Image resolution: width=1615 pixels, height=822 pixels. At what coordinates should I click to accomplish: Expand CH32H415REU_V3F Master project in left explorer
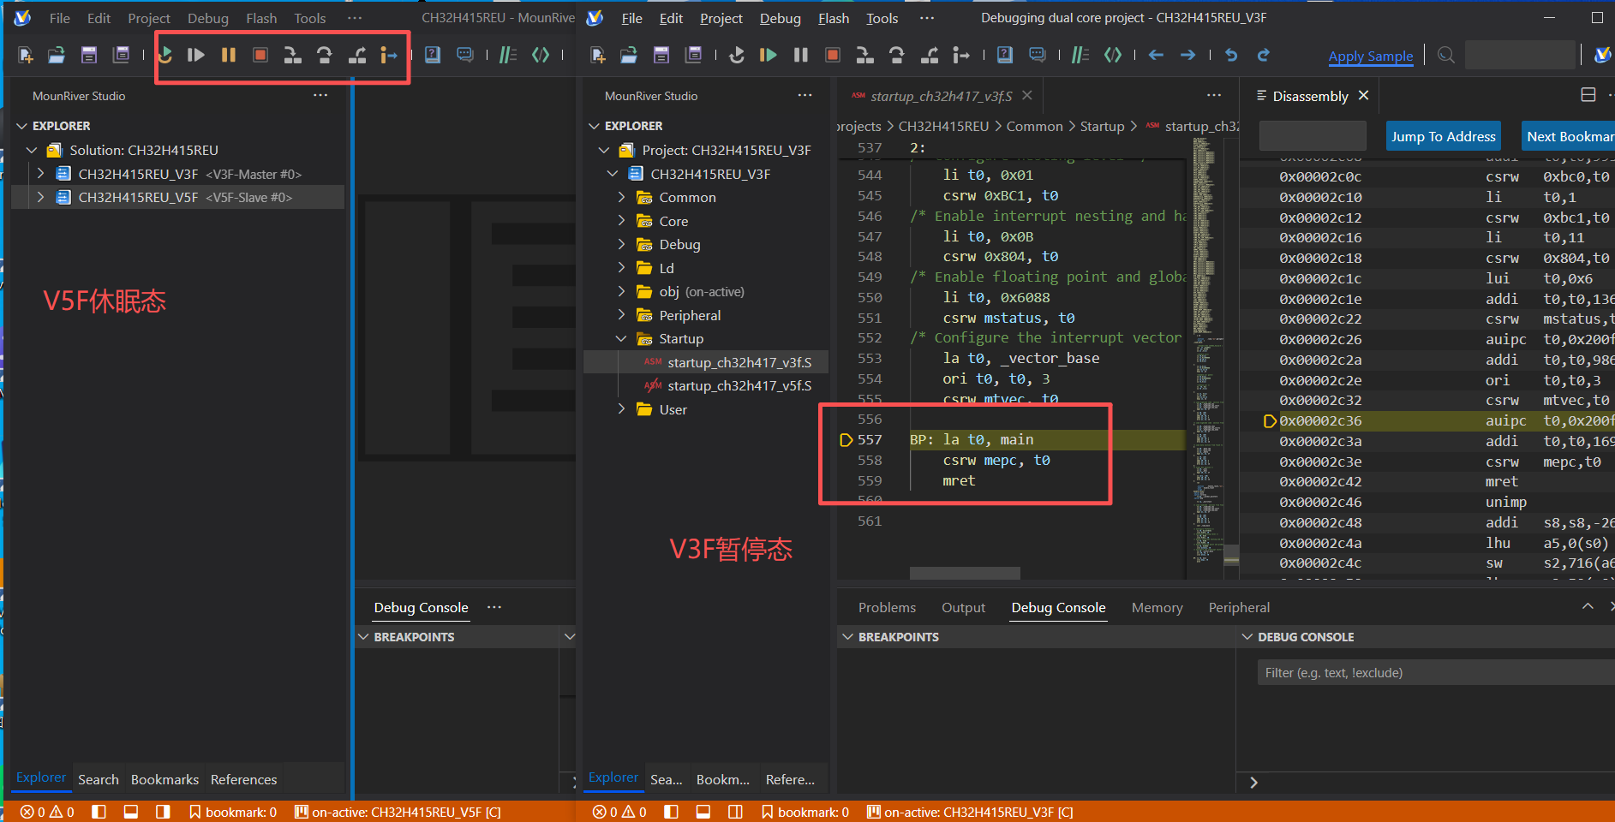[x=40, y=174]
